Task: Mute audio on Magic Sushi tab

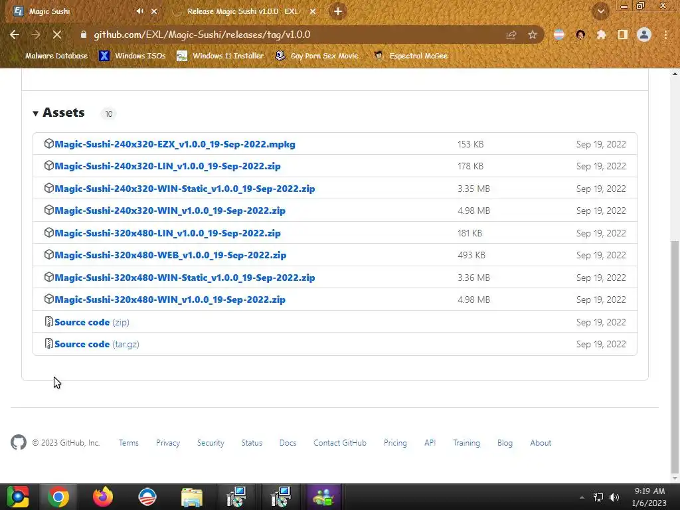Action: [139, 11]
